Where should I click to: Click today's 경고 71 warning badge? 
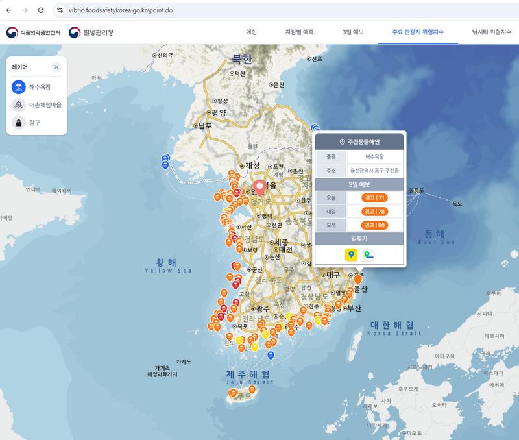(x=375, y=197)
